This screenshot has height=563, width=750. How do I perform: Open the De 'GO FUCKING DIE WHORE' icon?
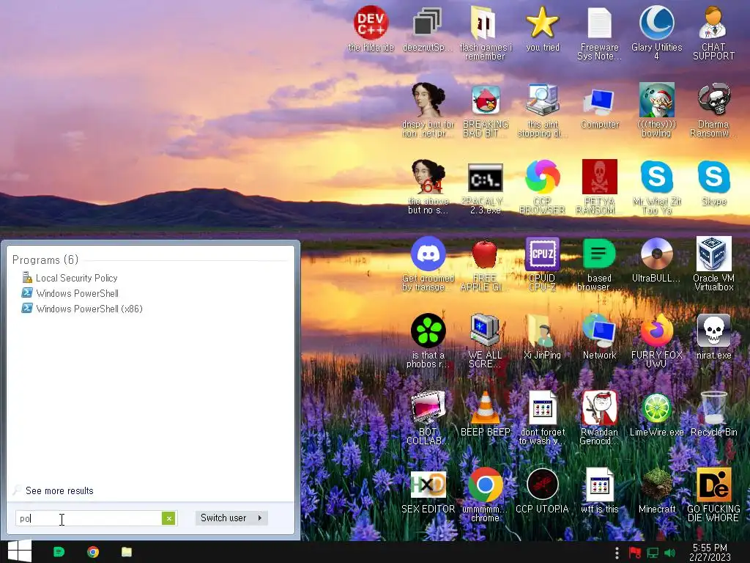[713, 485]
